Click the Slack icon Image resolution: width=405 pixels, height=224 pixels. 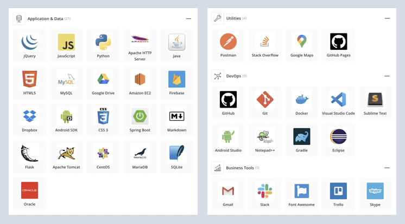[265, 191]
